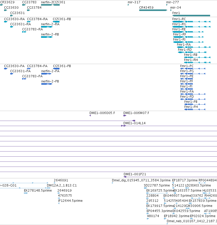Viewport: 217px width, 225px height.
Task: Click transcript nerfin-2-RB
Action: 47,37
